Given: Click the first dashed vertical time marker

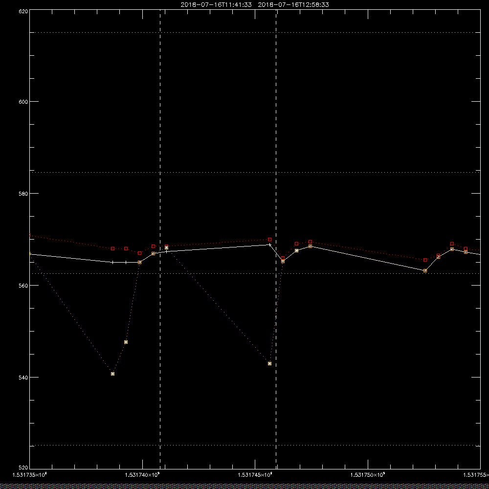Looking at the screenshot, I should tap(160, 239).
